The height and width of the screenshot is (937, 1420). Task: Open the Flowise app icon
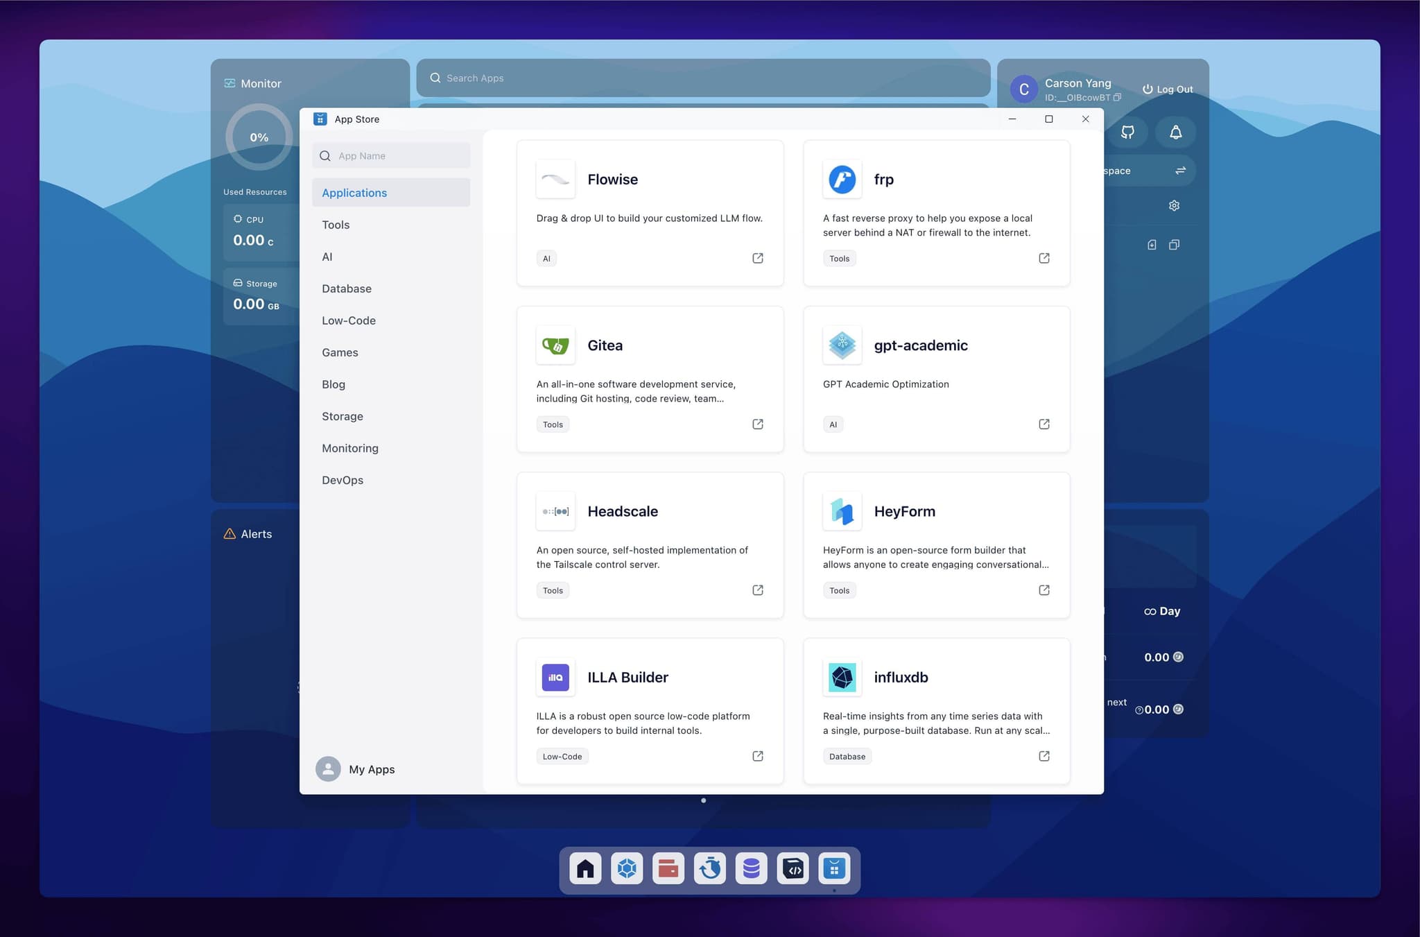(x=555, y=179)
